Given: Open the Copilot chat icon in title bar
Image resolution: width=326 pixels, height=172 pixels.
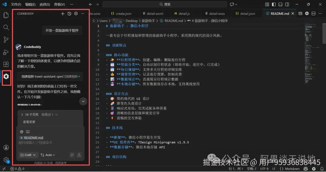Looking at the screenshot, I should [232, 4].
